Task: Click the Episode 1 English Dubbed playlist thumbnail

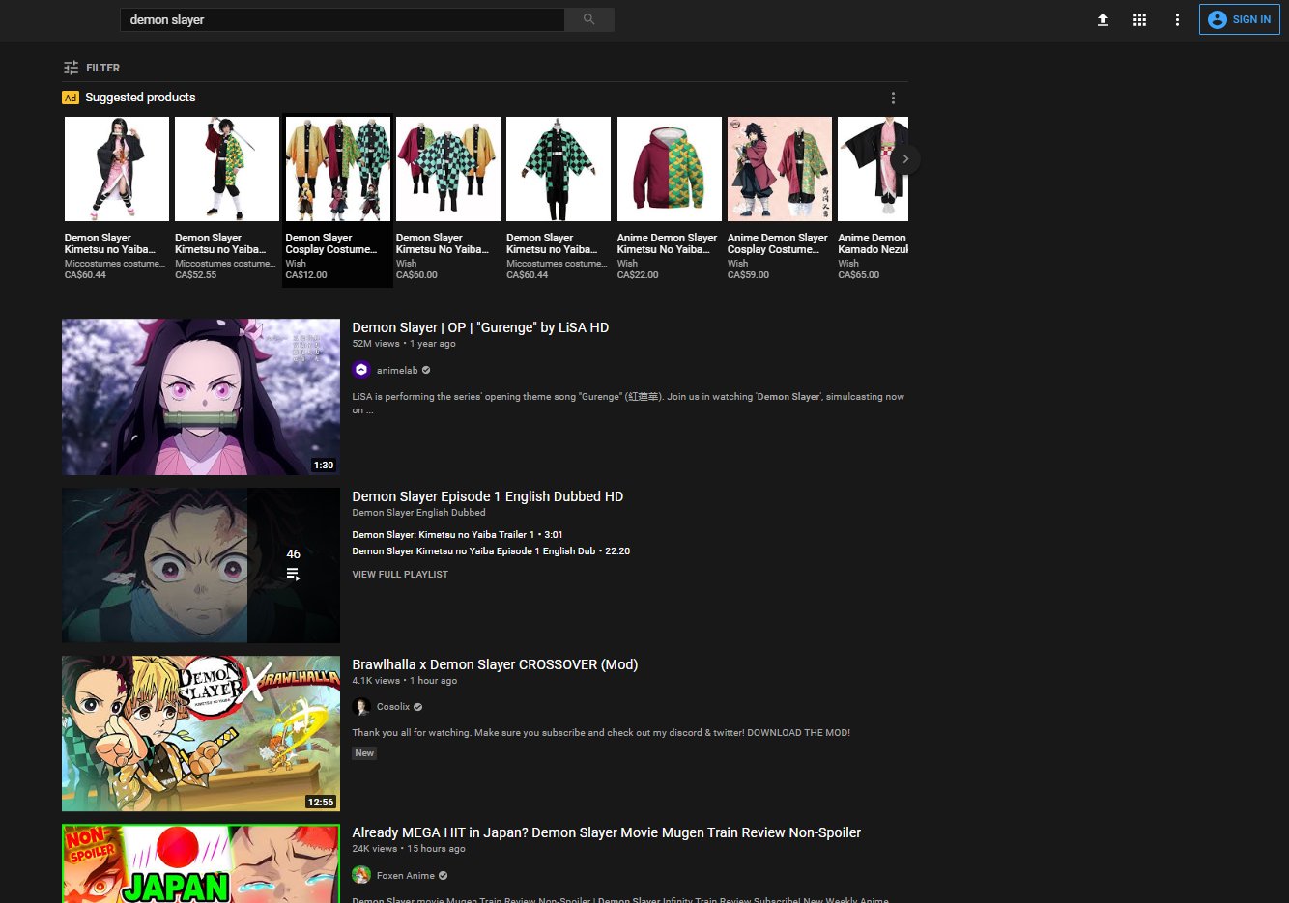Action: (201, 565)
